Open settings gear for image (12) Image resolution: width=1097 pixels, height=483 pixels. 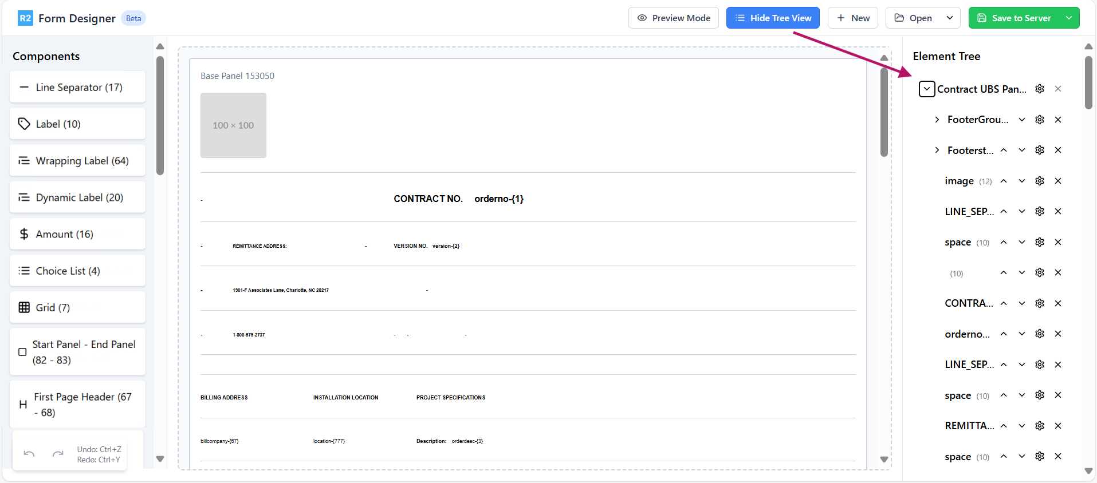[1040, 181]
